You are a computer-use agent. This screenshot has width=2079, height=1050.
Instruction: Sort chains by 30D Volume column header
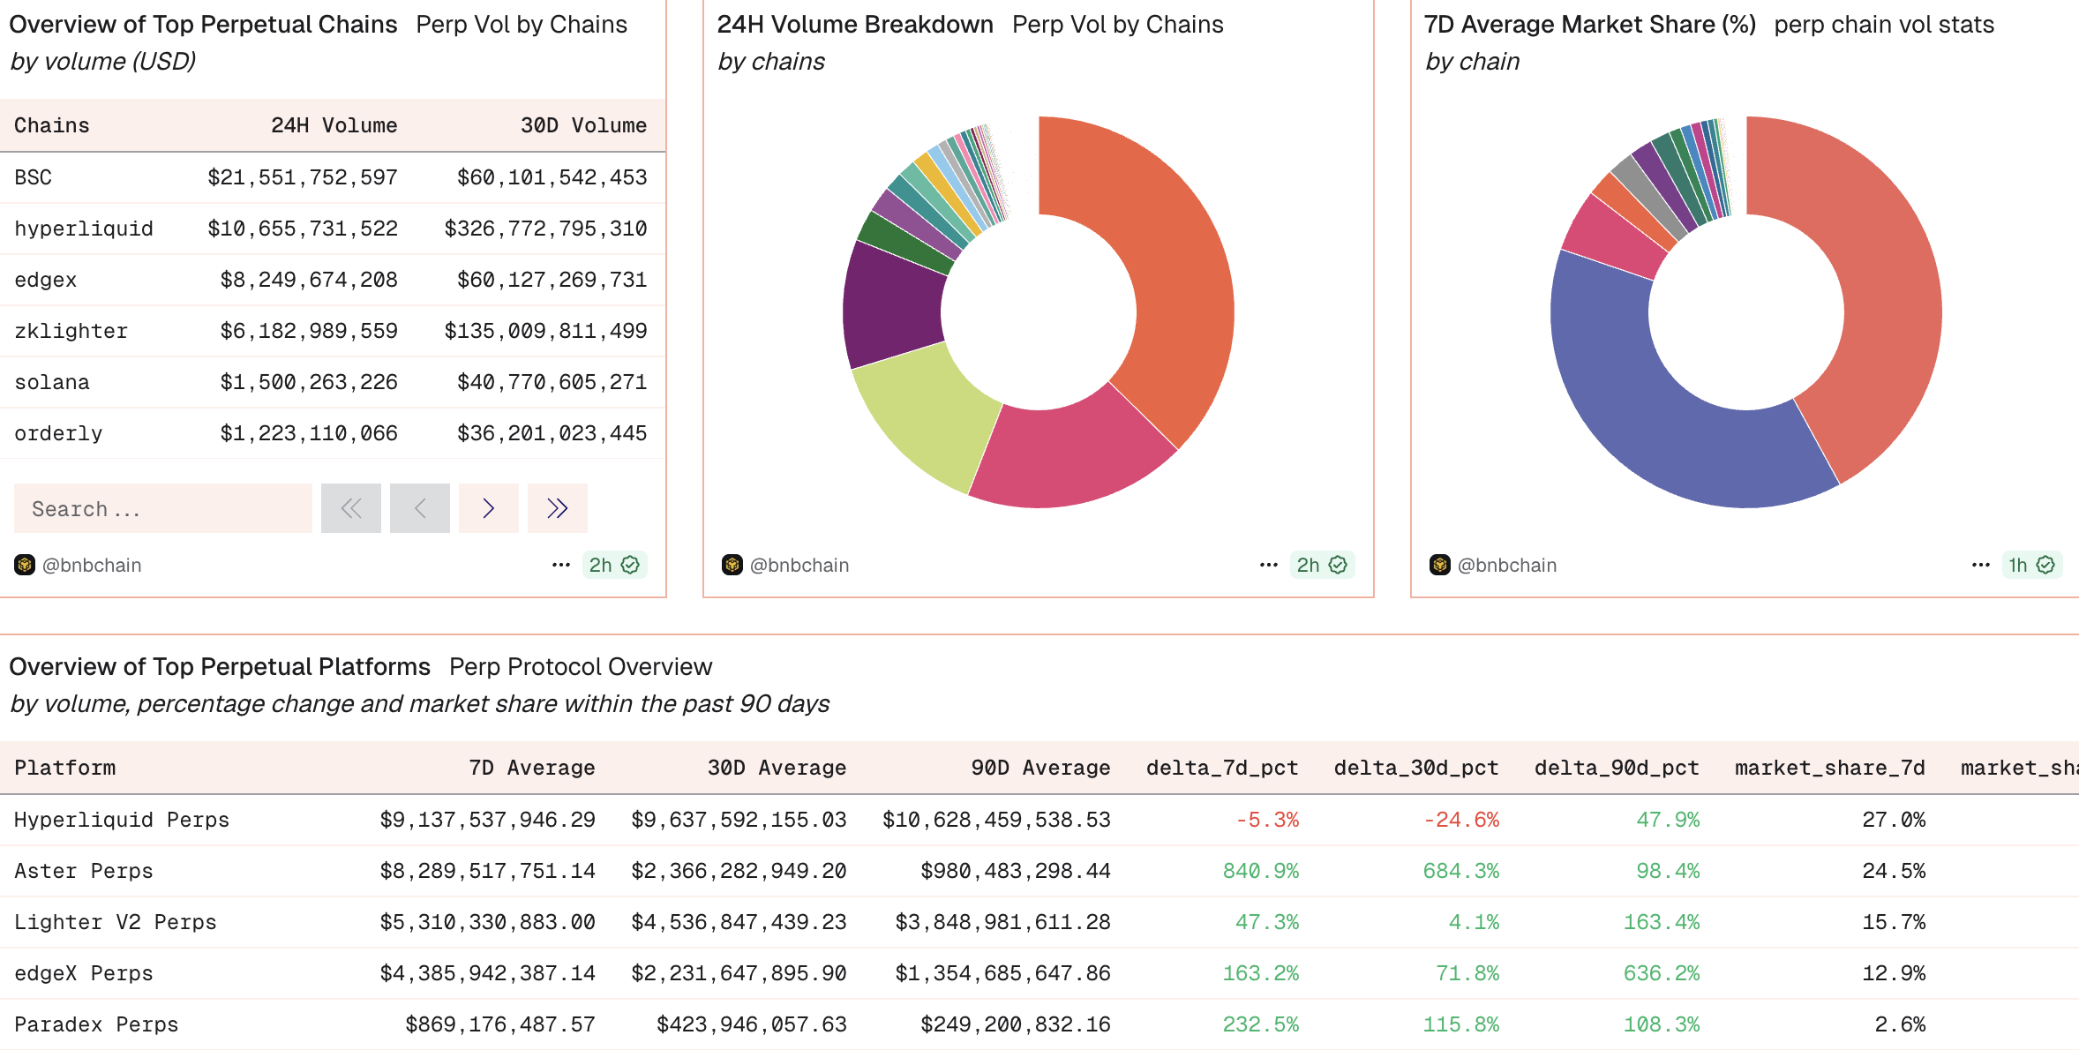(x=583, y=125)
